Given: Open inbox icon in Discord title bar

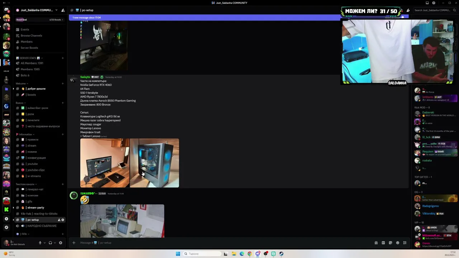Looking at the screenshot, I should tap(427, 3).
